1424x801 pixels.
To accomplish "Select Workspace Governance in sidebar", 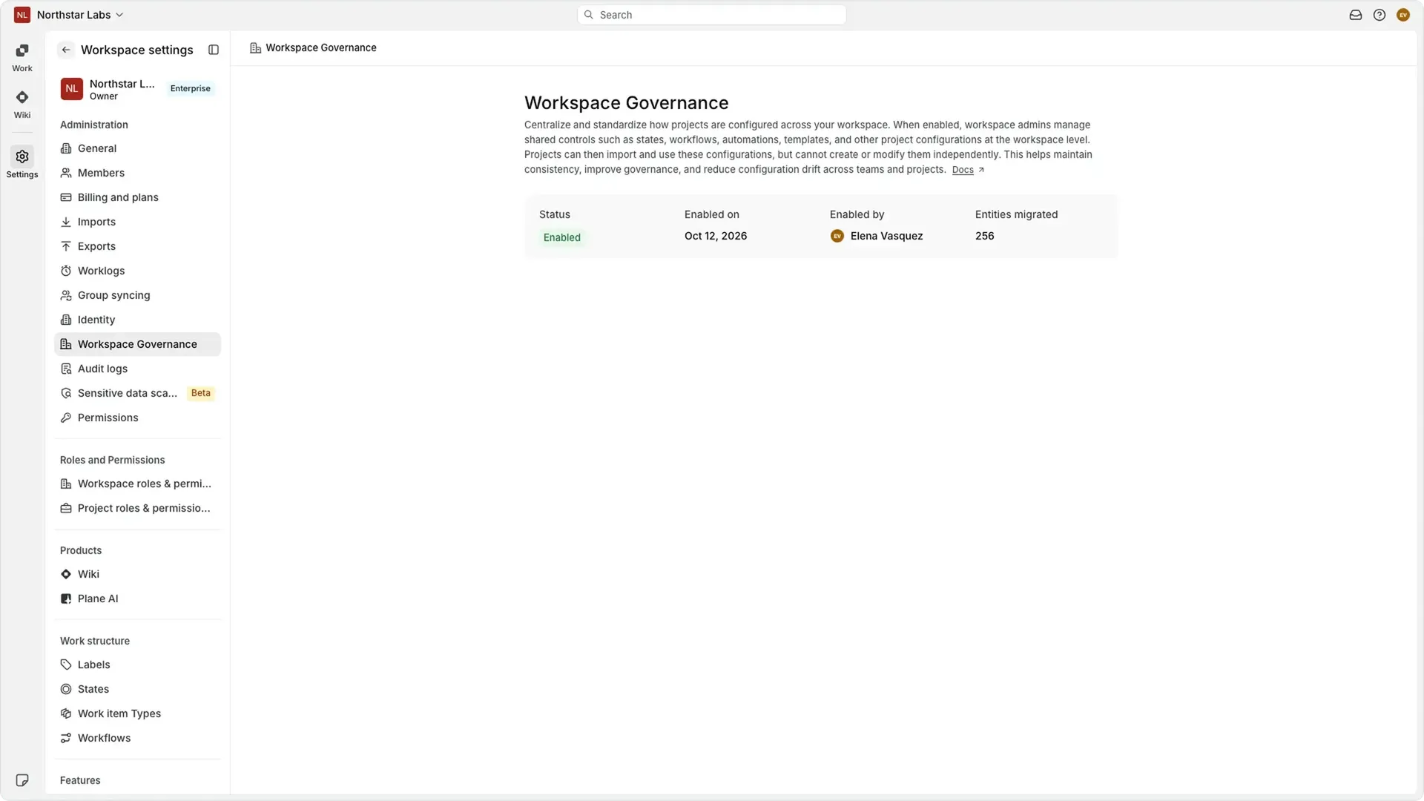I will tap(137, 344).
